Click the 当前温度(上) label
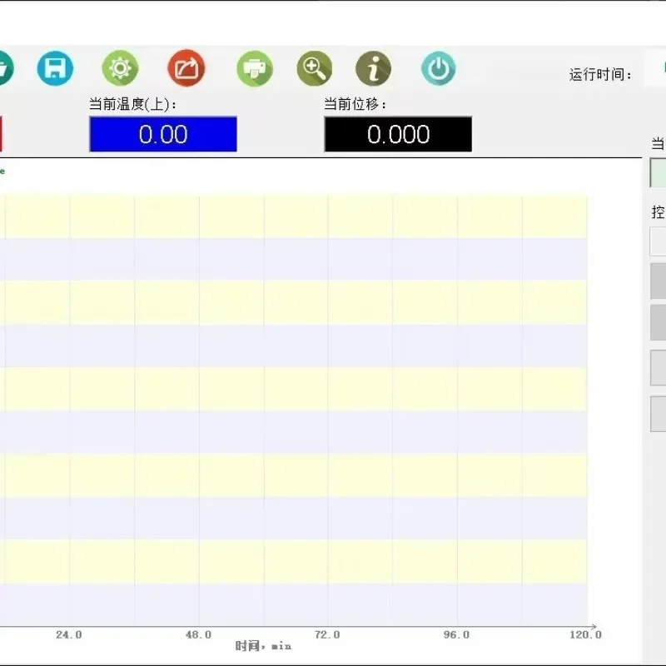This screenshot has width=666, height=666. [132, 104]
